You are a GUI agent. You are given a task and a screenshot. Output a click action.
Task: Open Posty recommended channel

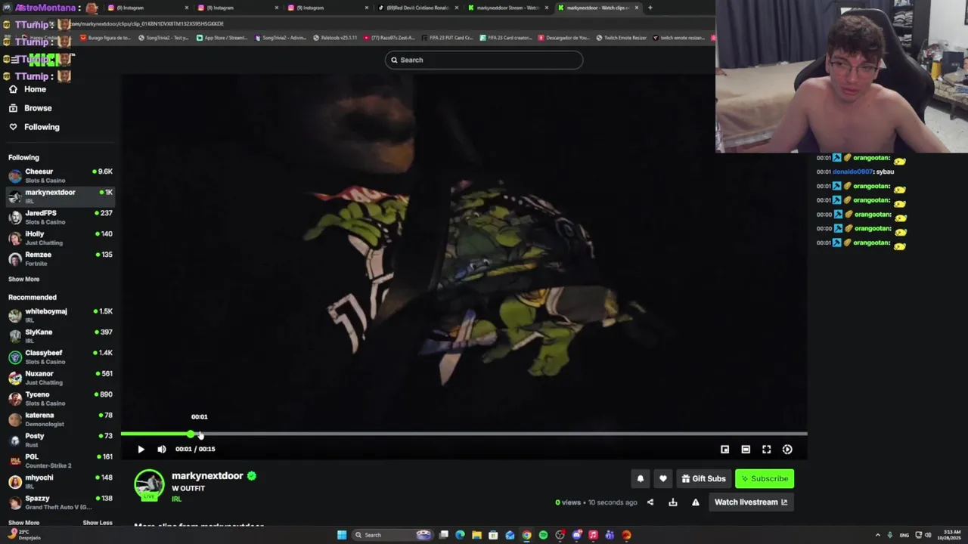click(60, 440)
